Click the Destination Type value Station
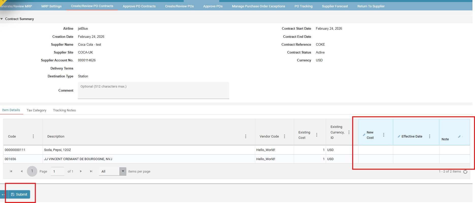Viewport: 475px width, 203px height. (83, 76)
